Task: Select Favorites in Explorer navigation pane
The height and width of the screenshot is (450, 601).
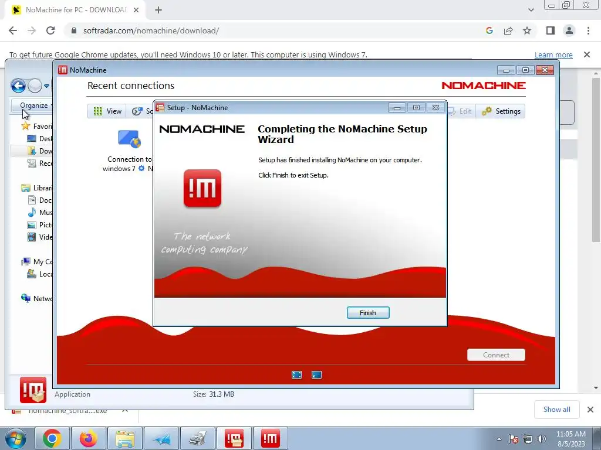Action: pos(36,127)
